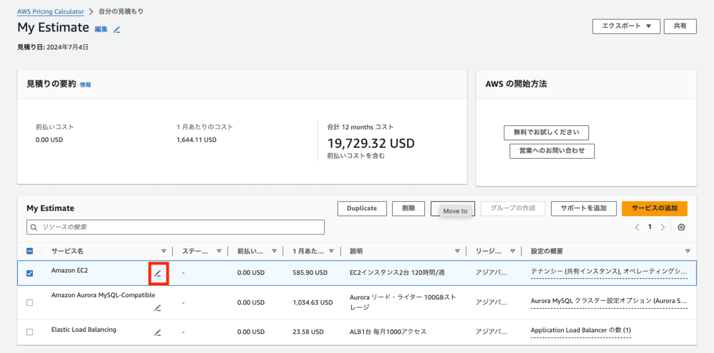Click the 削除 button
Image resolution: width=714 pixels, height=353 pixels.
click(x=408, y=209)
